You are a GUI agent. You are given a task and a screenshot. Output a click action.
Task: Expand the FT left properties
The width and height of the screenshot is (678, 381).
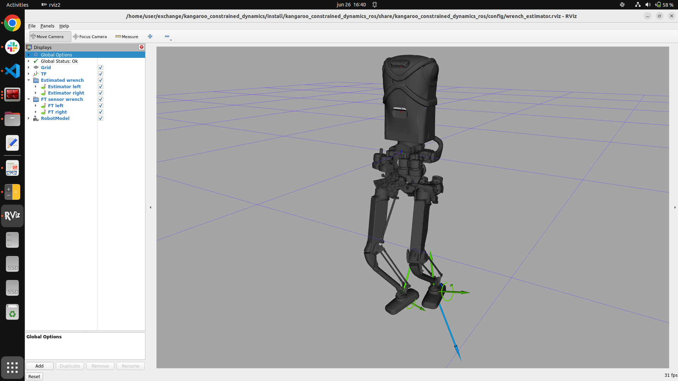click(36, 105)
